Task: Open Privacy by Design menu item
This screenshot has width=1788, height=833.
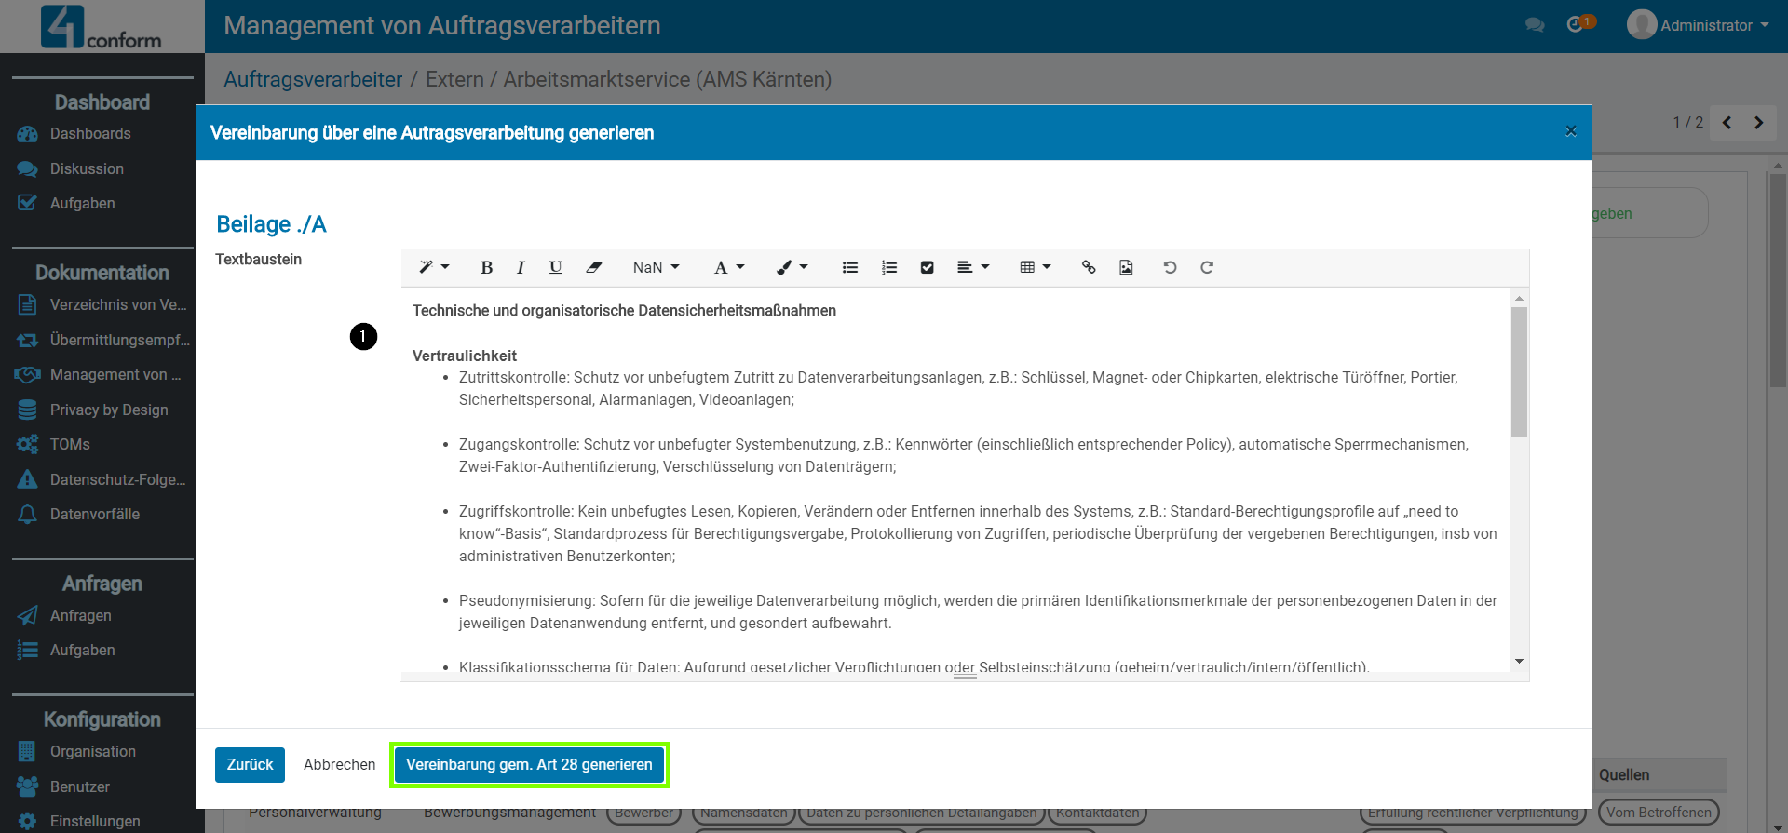Action: click(x=109, y=410)
